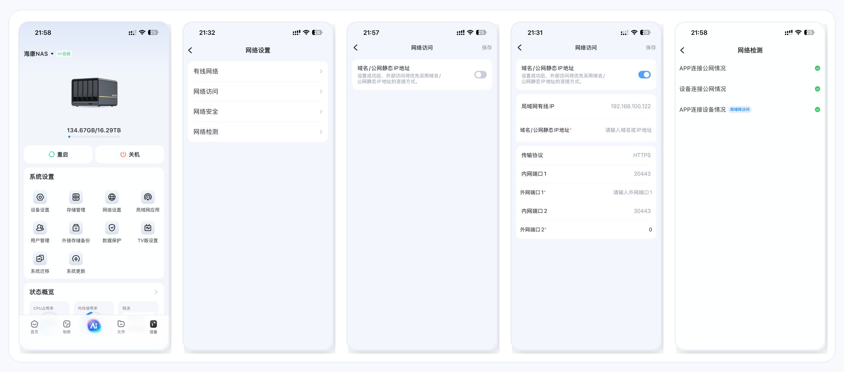
Task: Go back from 网络检测 screen
Action: [x=682, y=50]
